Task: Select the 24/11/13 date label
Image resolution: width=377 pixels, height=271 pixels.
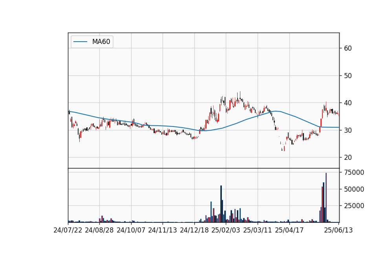Action: pyautogui.click(x=163, y=230)
